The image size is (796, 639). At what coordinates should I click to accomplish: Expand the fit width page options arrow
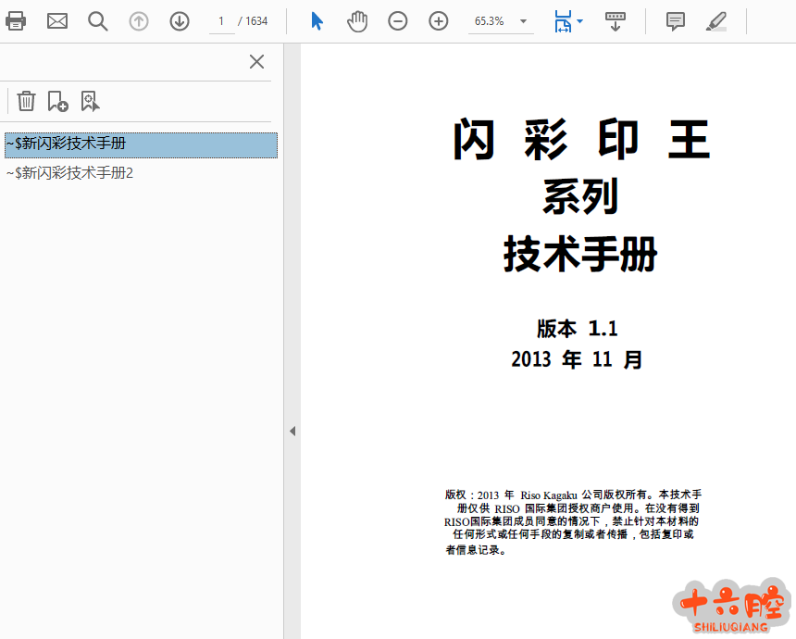click(x=580, y=20)
